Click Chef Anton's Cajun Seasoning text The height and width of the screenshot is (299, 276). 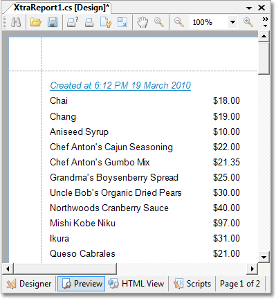[x=111, y=147]
